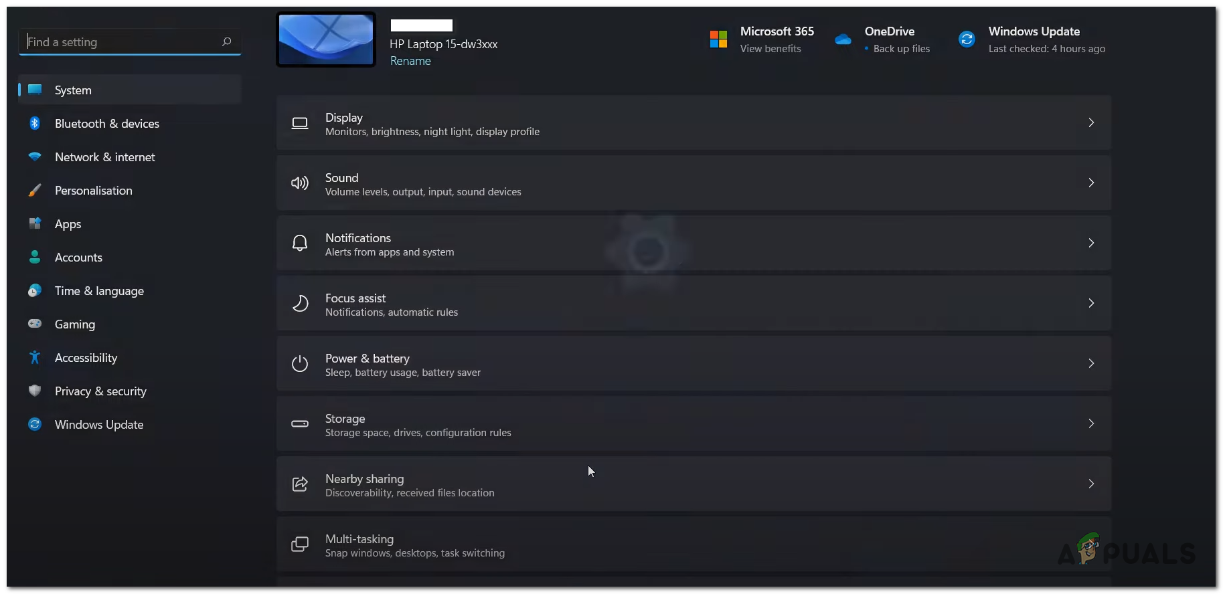Go to Personalisation settings
Image resolution: width=1223 pixels, height=594 pixels.
click(x=130, y=190)
